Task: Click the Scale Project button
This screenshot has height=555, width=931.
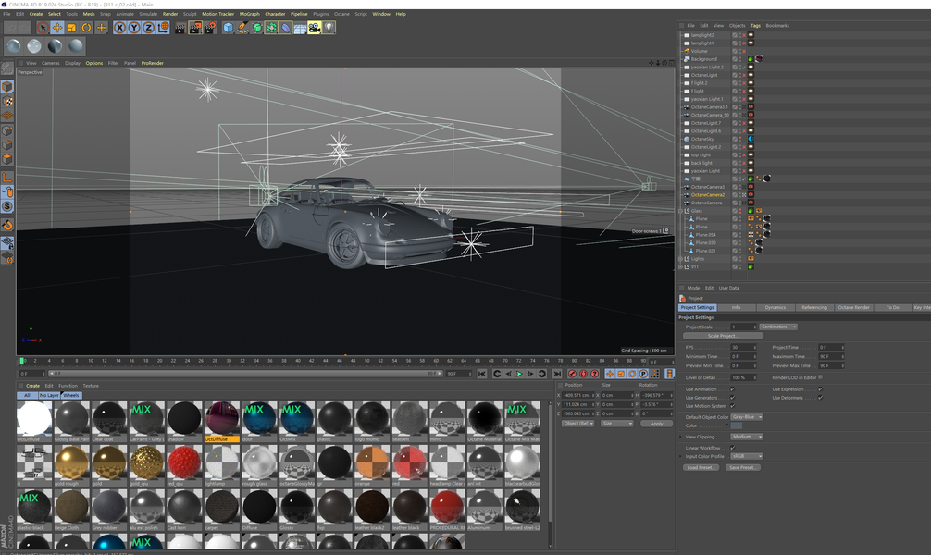Action: [722, 336]
